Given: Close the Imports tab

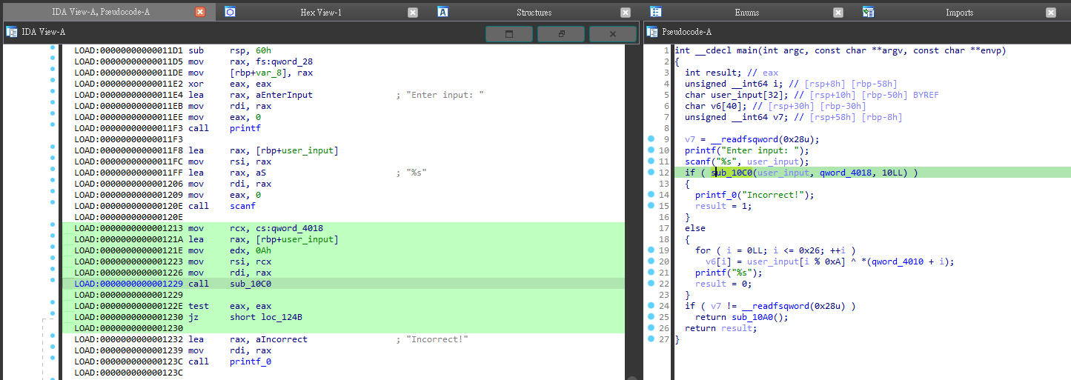Looking at the screenshot, I should [1051, 13].
